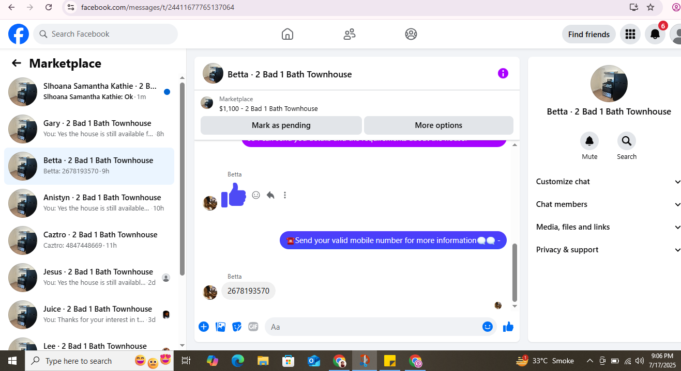This screenshot has width=681, height=371.
Task: Send a thumbs-up like
Action: click(x=508, y=327)
